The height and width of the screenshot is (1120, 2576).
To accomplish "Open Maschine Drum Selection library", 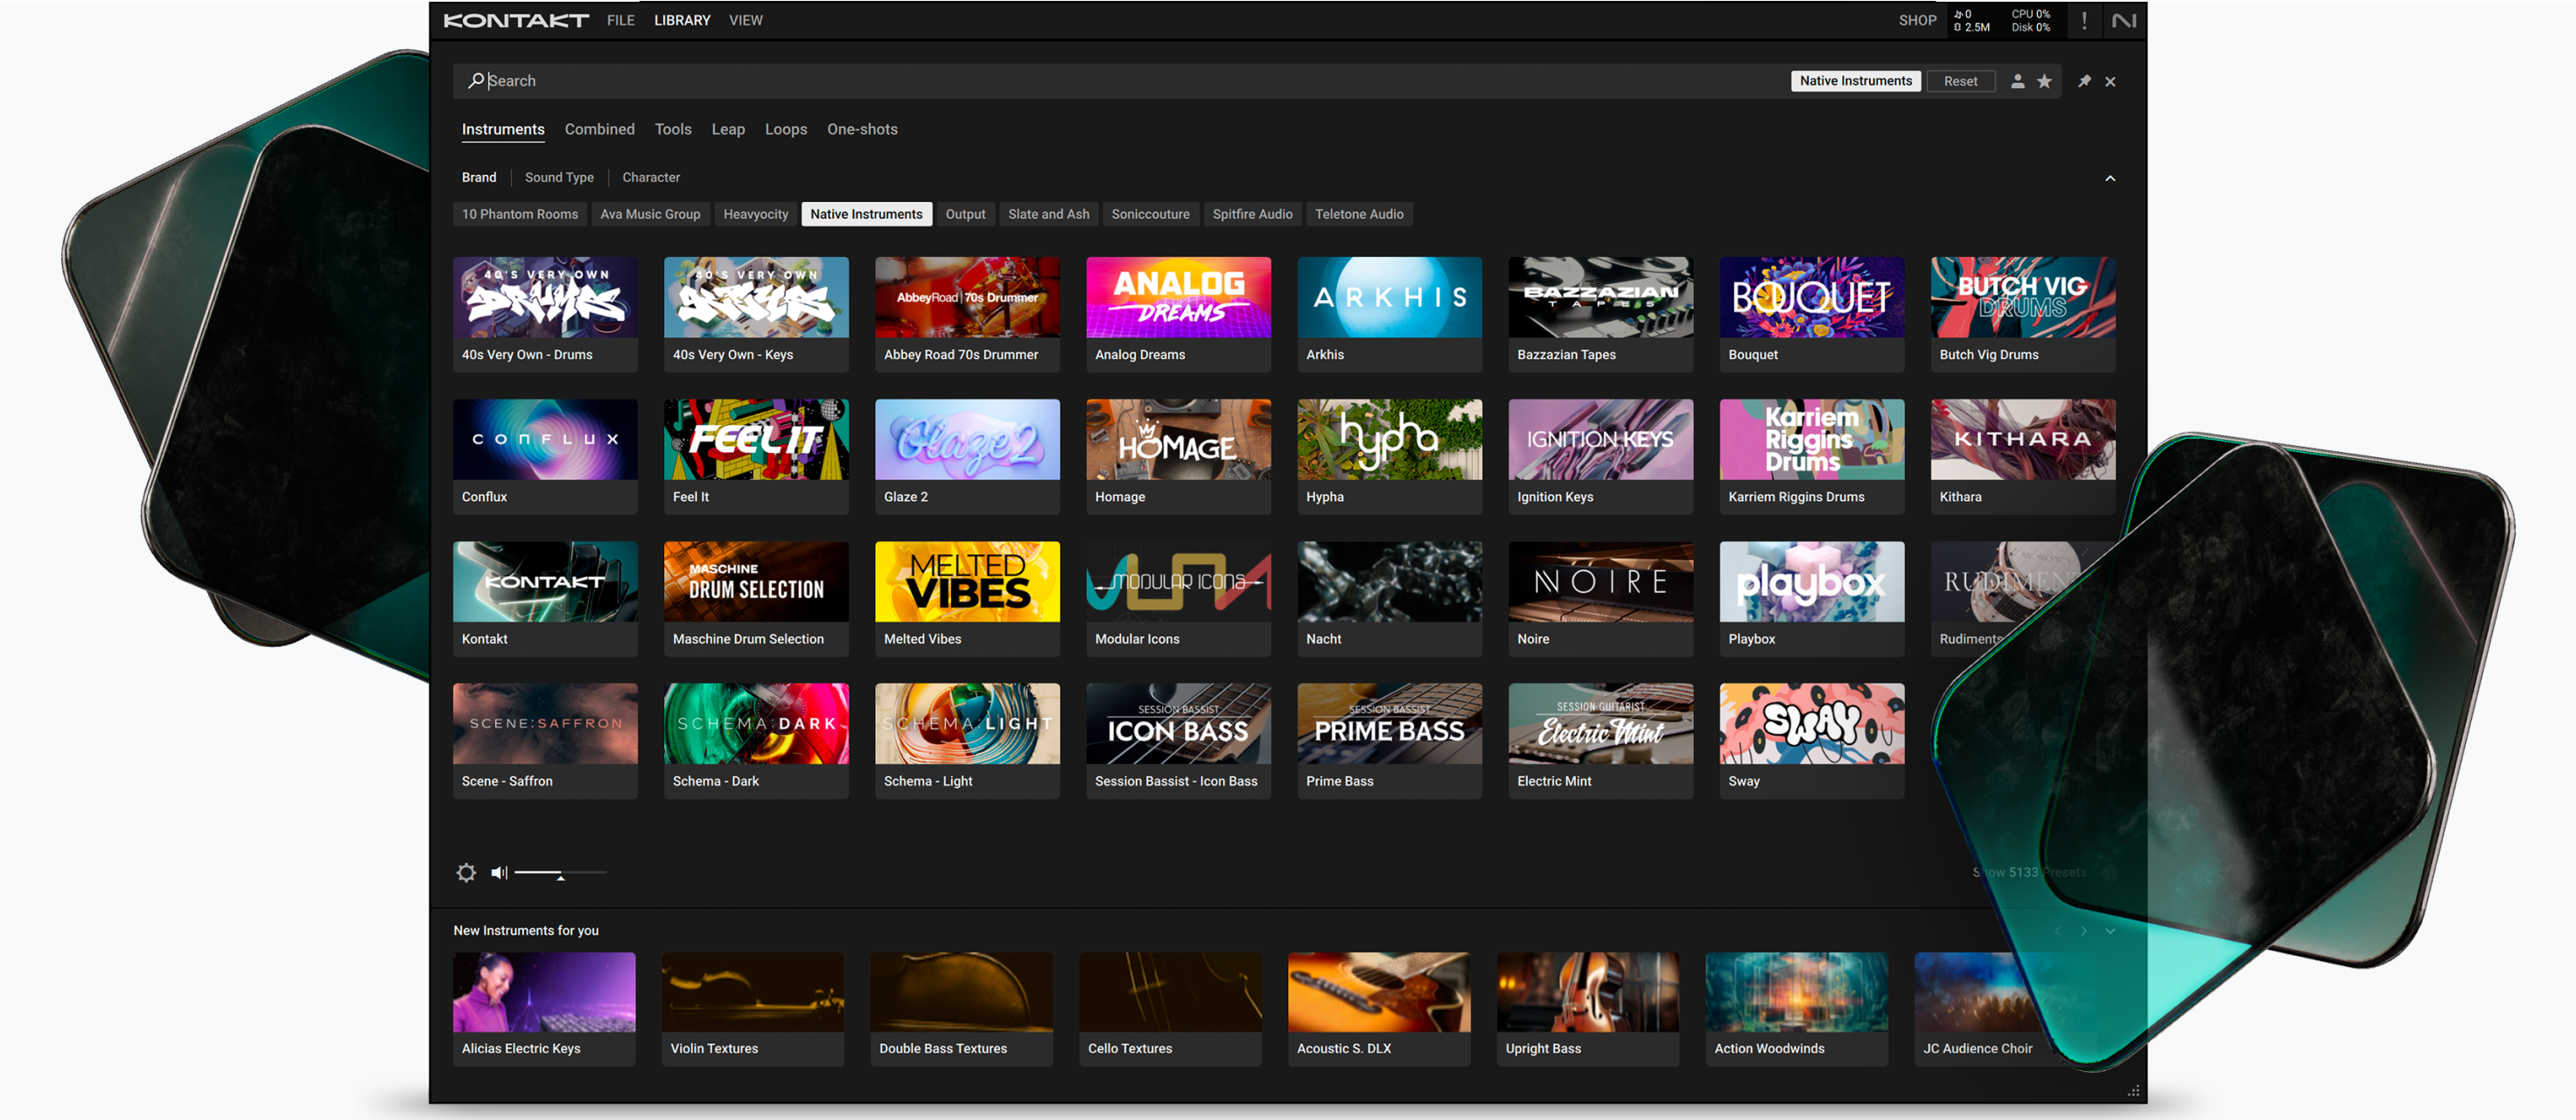I will click(756, 598).
